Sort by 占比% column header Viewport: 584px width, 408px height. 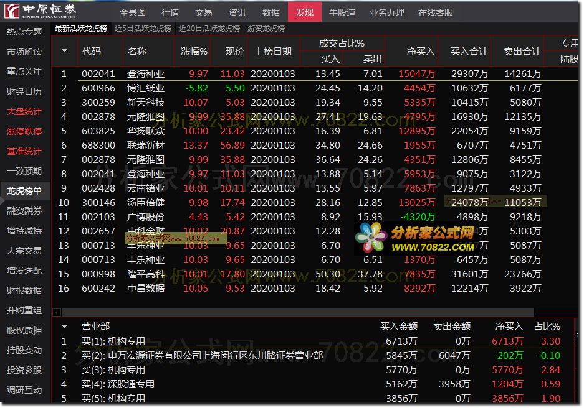pyautogui.click(x=547, y=327)
